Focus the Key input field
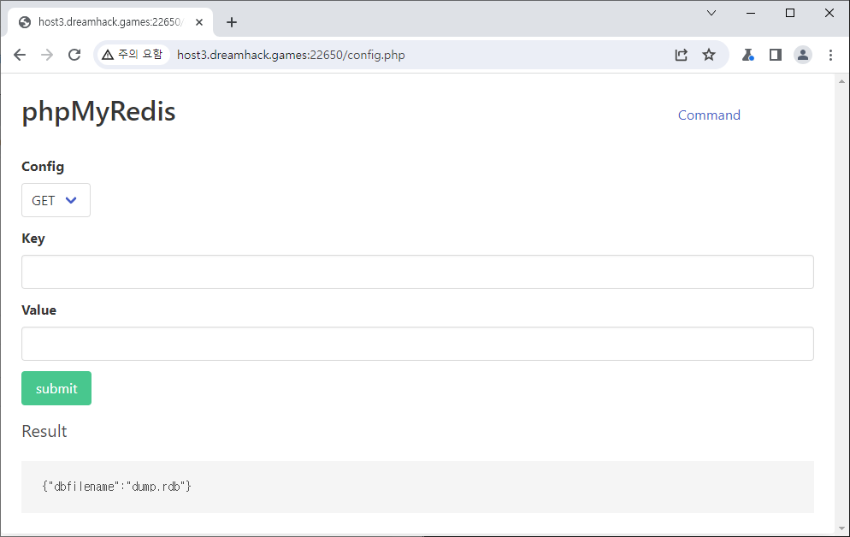This screenshot has height=537, width=850. (x=417, y=272)
